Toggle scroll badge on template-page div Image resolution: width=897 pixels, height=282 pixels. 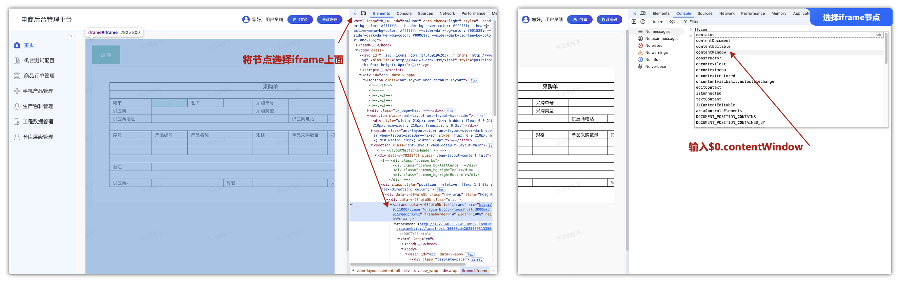(x=477, y=260)
